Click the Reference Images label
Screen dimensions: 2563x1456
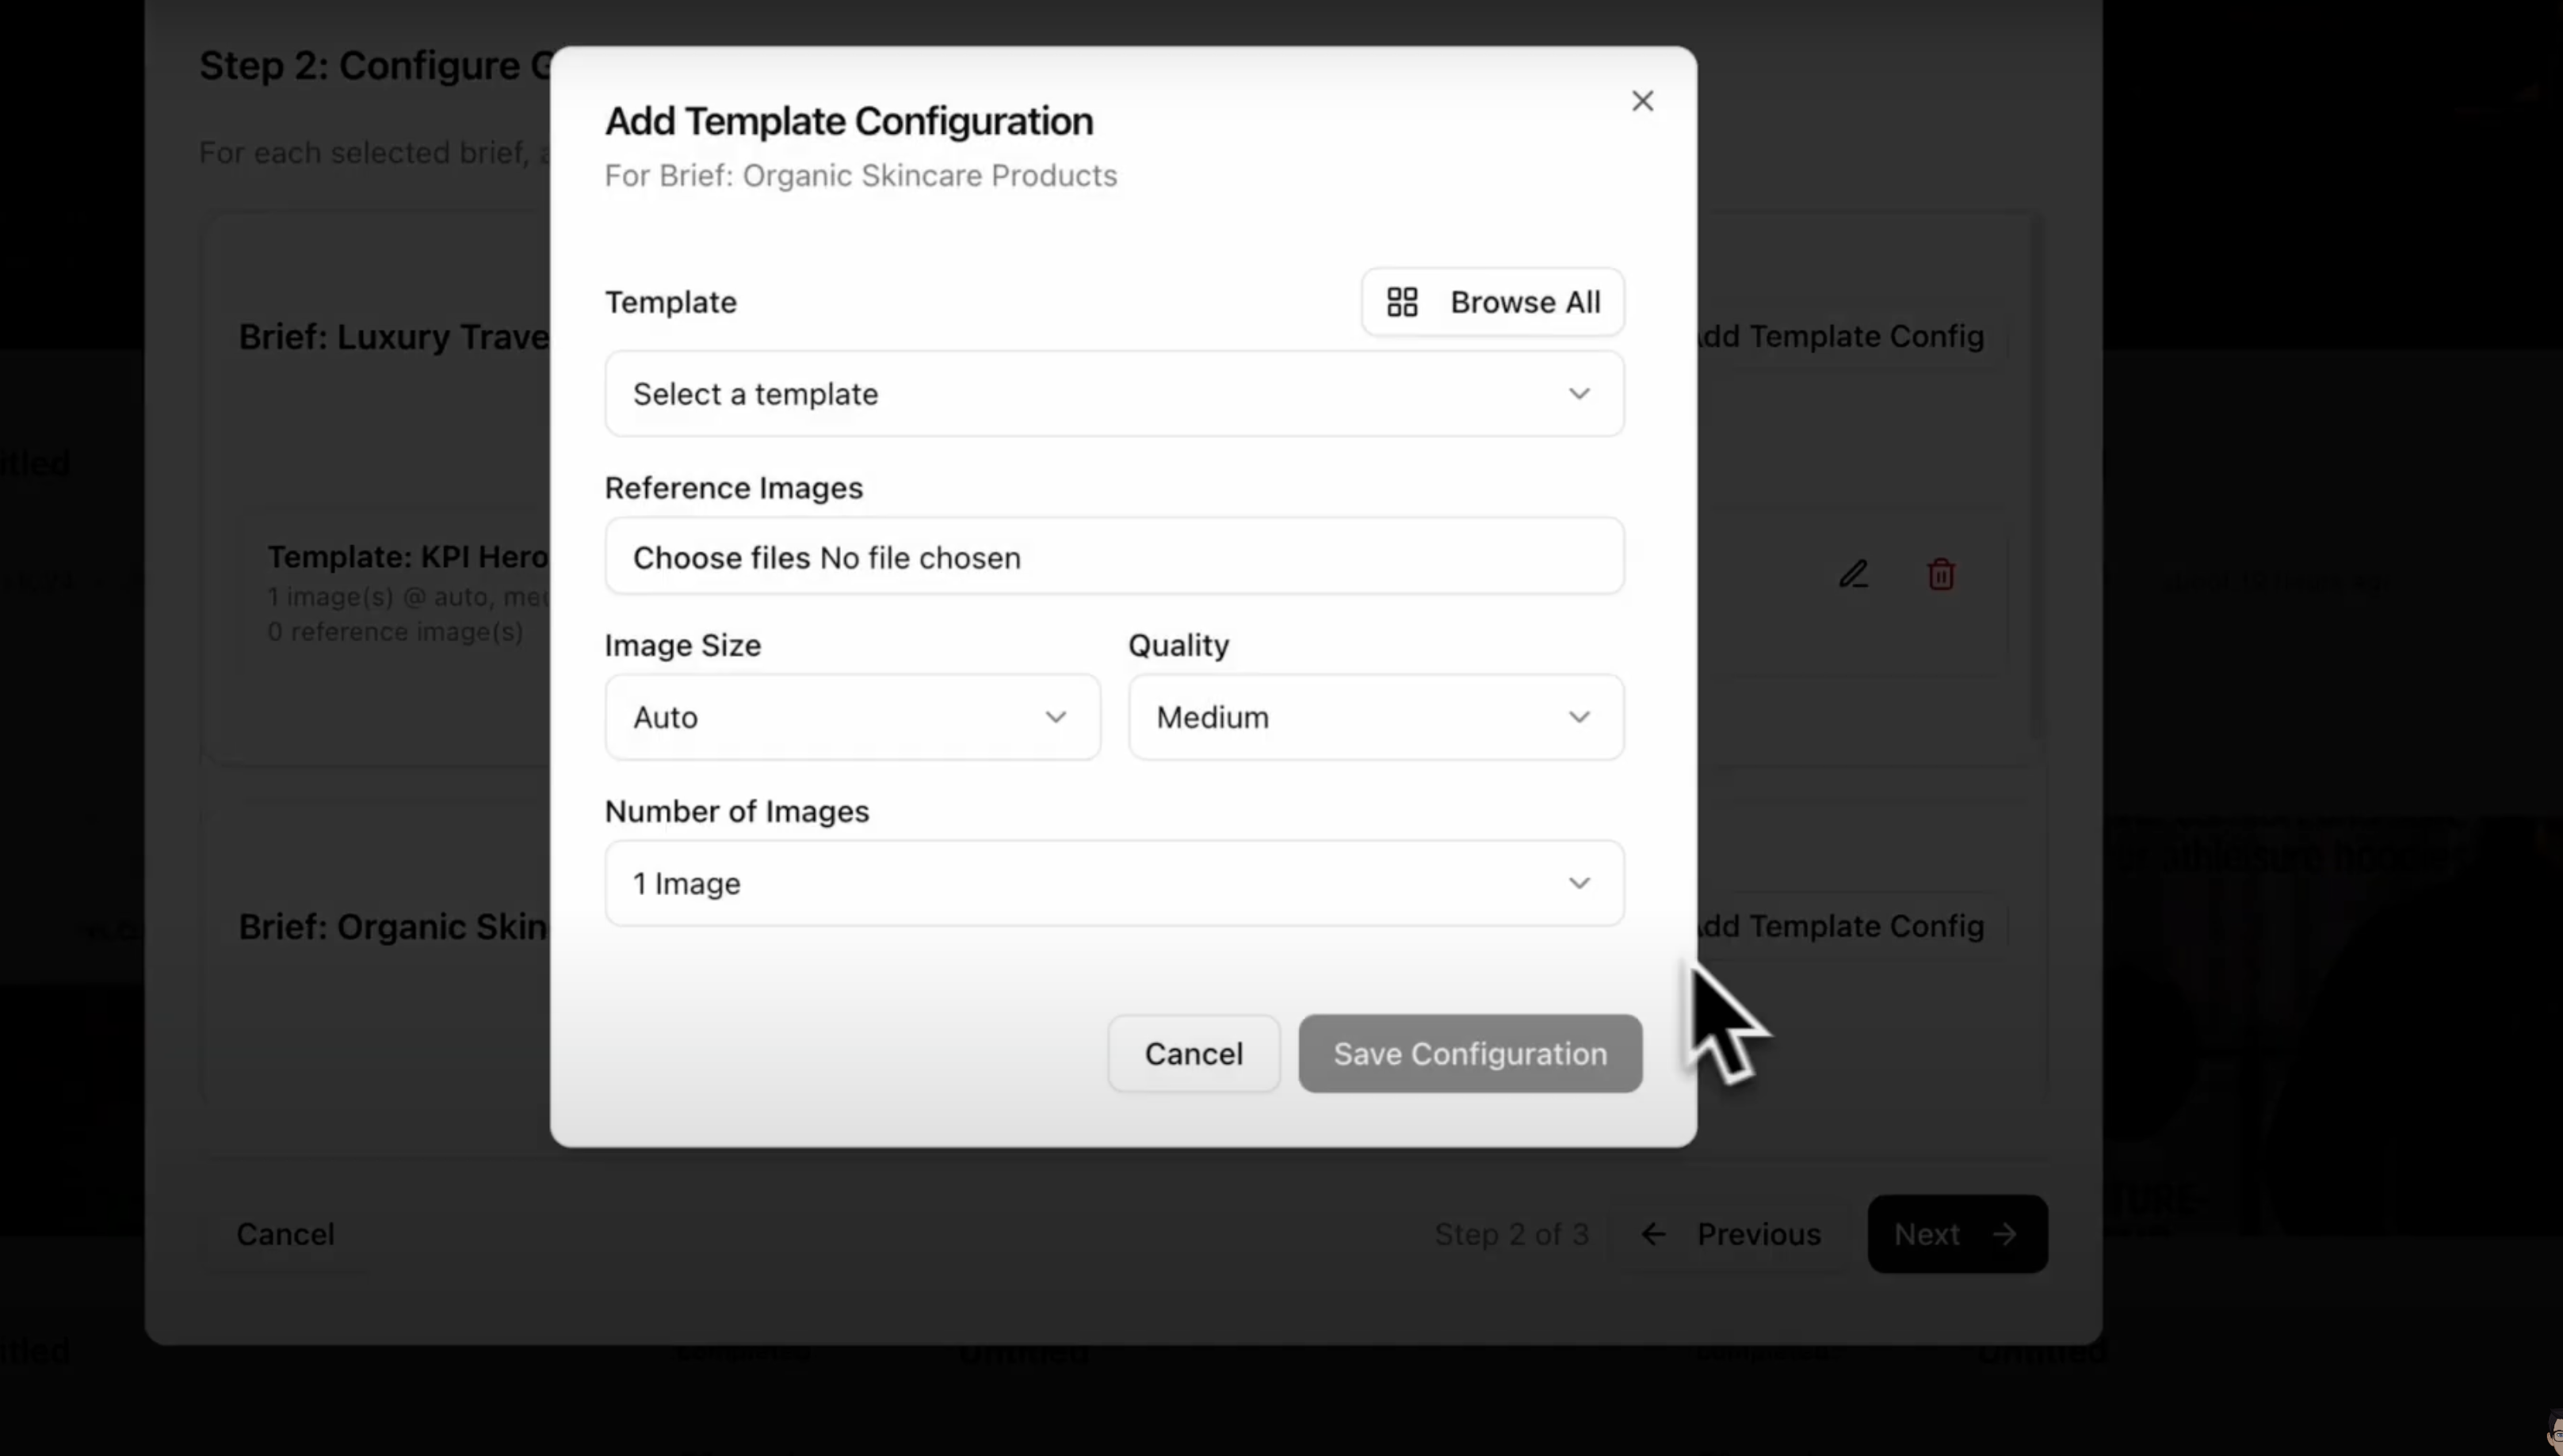point(733,488)
